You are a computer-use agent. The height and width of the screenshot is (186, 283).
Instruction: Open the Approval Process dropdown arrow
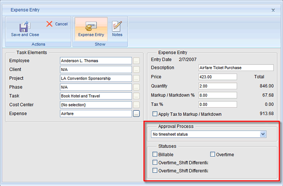pyautogui.click(x=263, y=134)
